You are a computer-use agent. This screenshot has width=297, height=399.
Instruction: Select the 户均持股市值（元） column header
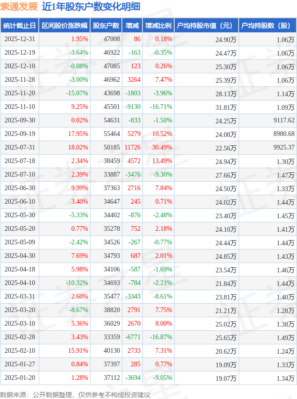coord(206,26)
